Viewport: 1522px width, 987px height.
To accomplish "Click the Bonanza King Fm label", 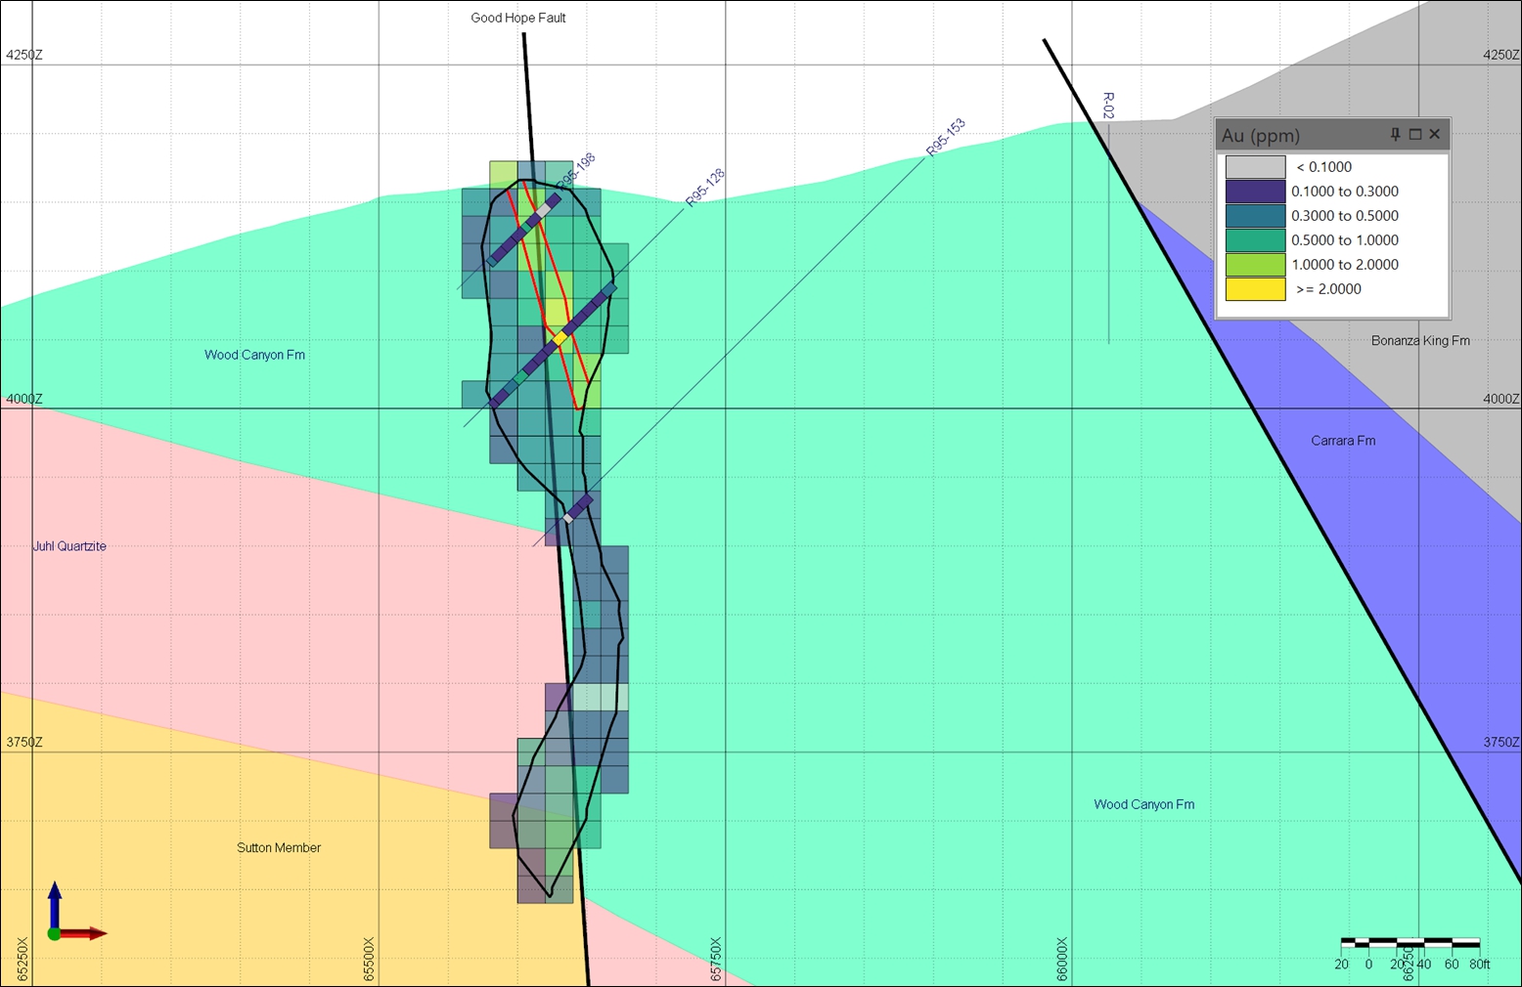I will click(x=1420, y=341).
